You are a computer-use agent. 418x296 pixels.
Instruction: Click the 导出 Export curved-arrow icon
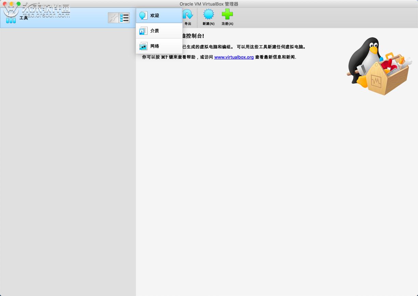187,14
